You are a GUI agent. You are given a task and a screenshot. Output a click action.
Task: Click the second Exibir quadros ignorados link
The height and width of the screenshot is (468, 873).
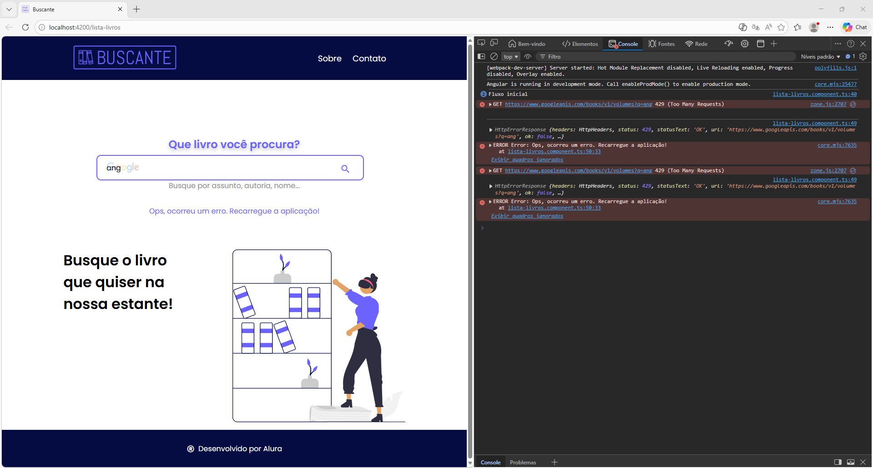click(527, 216)
